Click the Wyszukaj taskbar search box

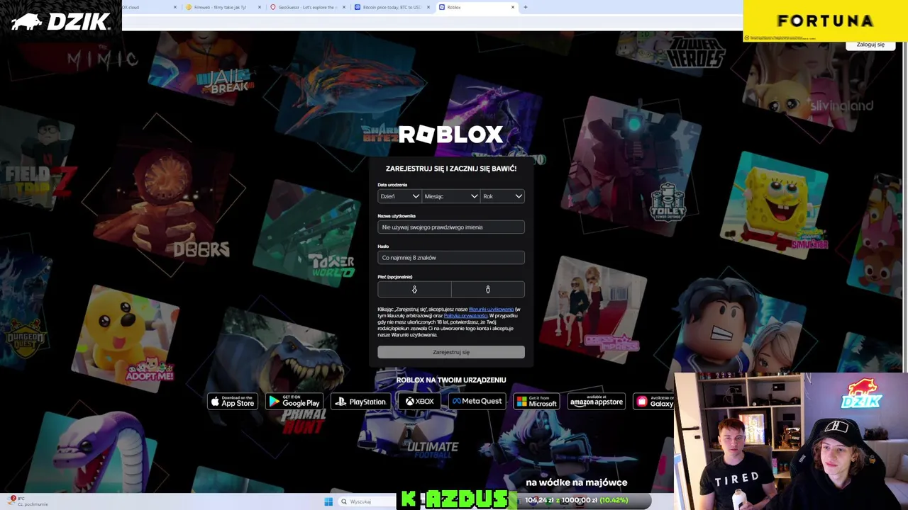(367, 501)
